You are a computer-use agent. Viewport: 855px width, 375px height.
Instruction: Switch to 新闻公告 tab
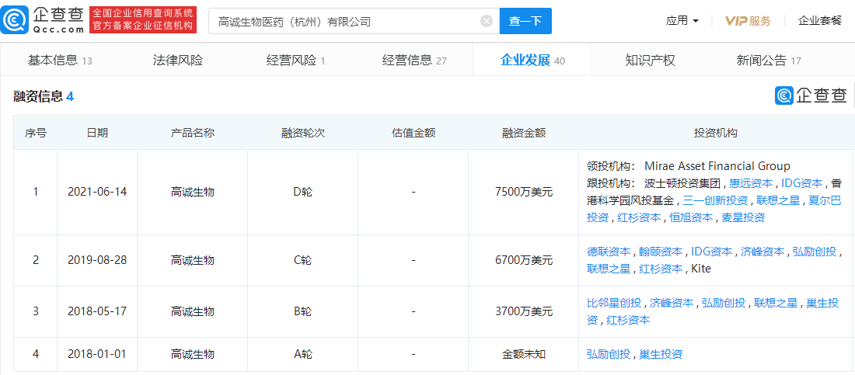[768, 61]
